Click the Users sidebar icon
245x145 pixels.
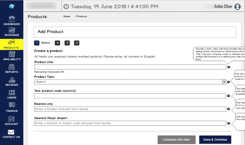(12, 93)
